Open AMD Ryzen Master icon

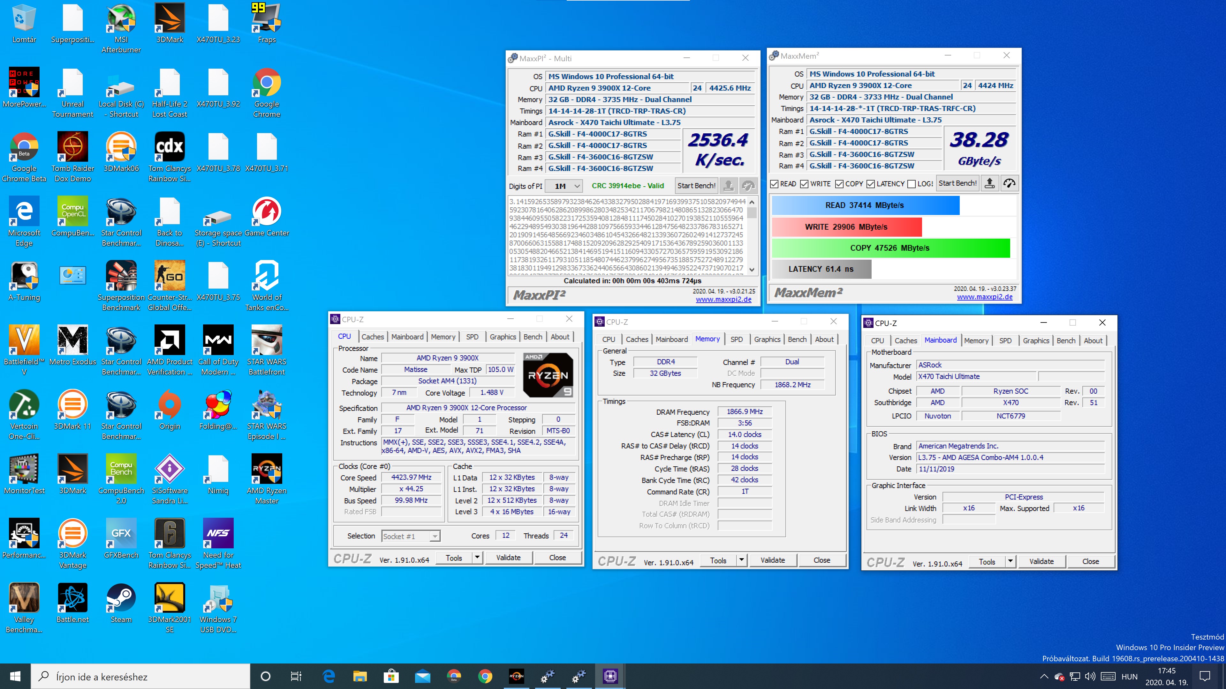pyautogui.click(x=267, y=480)
